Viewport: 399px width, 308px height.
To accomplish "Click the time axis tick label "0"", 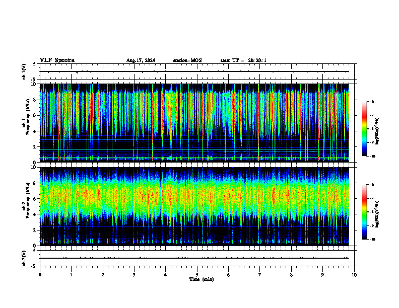I will (x=40, y=275).
